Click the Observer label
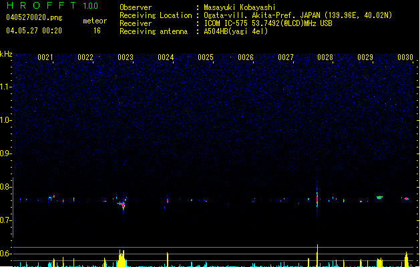Image resolution: width=420 pixels, height=267 pixels. pyautogui.click(x=136, y=7)
